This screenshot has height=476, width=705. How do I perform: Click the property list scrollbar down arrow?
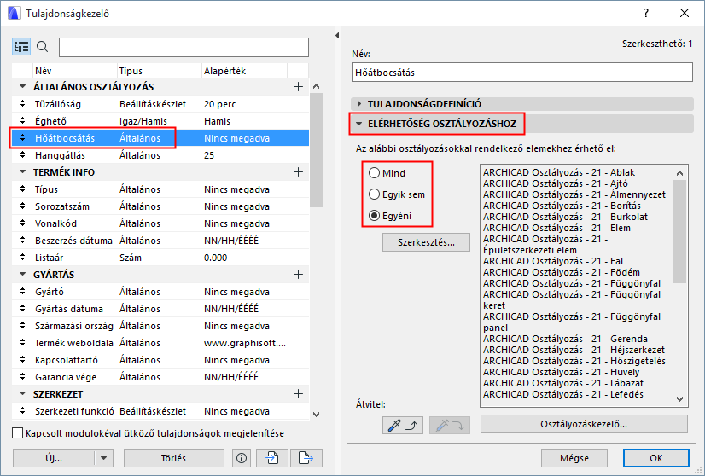316,414
